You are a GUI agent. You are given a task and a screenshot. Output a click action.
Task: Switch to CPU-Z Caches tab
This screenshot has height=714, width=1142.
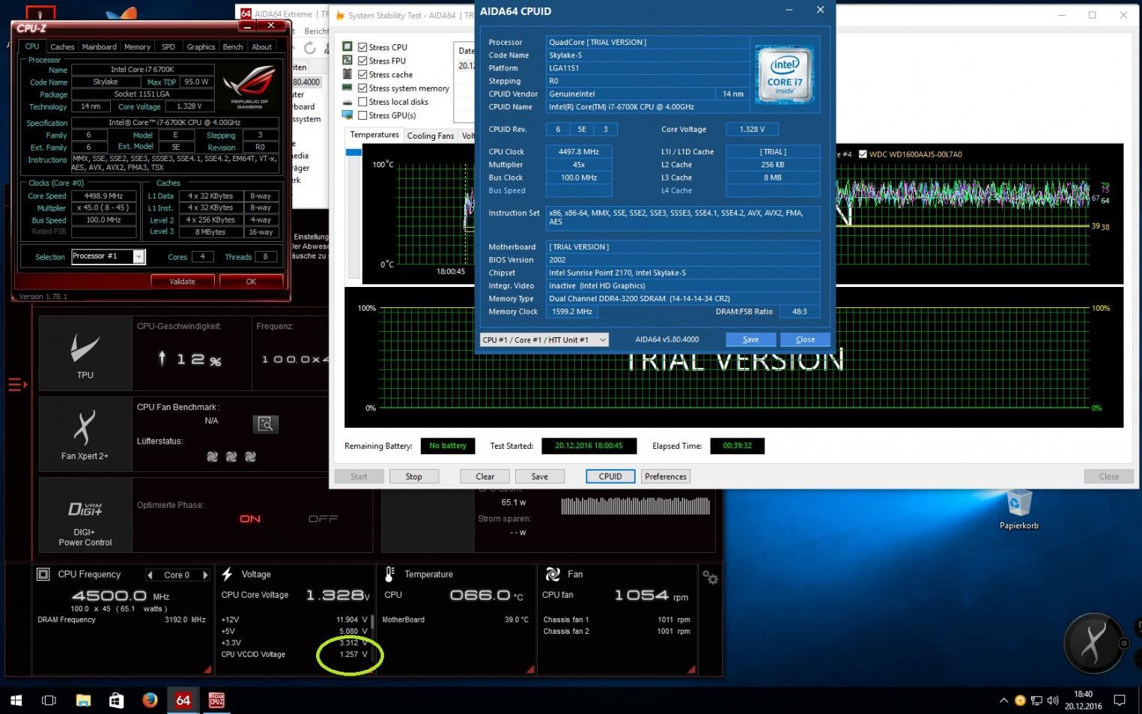[x=62, y=46]
